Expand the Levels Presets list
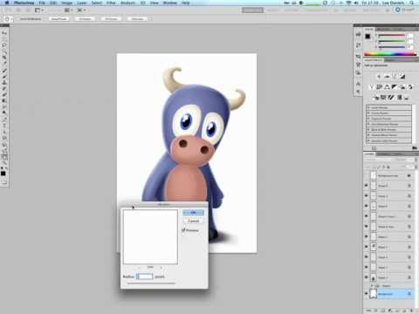 click(x=369, y=107)
